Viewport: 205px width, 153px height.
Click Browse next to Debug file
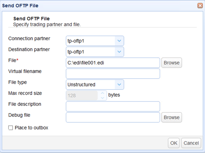click(x=171, y=117)
